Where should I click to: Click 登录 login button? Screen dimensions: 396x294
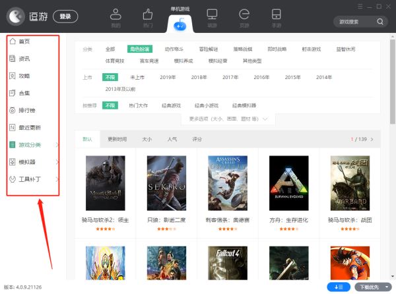click(x=65, y=16)
